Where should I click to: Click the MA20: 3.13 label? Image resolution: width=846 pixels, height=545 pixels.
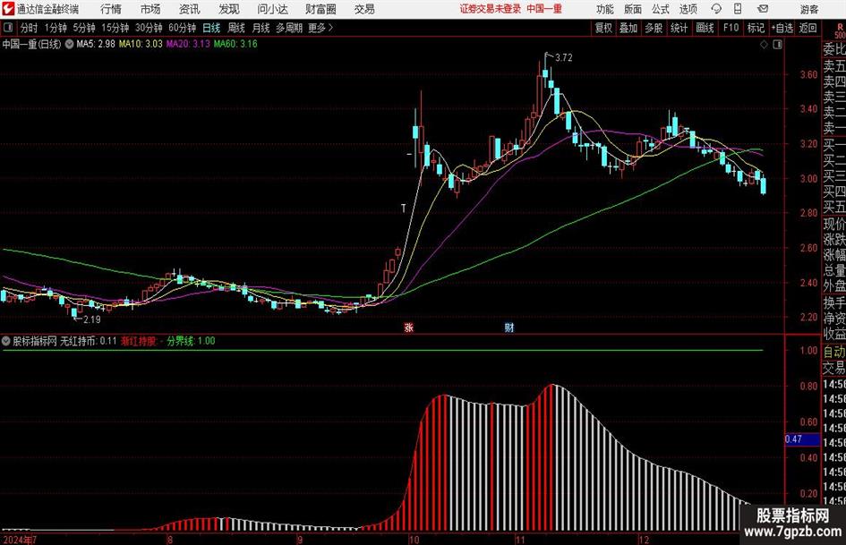[x=188, y=44]
